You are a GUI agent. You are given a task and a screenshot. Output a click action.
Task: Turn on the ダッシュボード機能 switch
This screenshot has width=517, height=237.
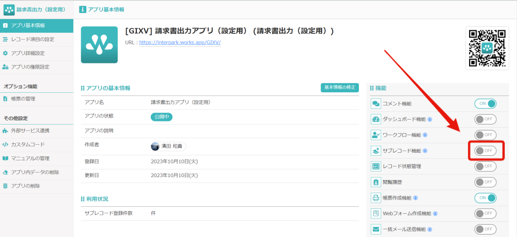(x=485, y=120)
